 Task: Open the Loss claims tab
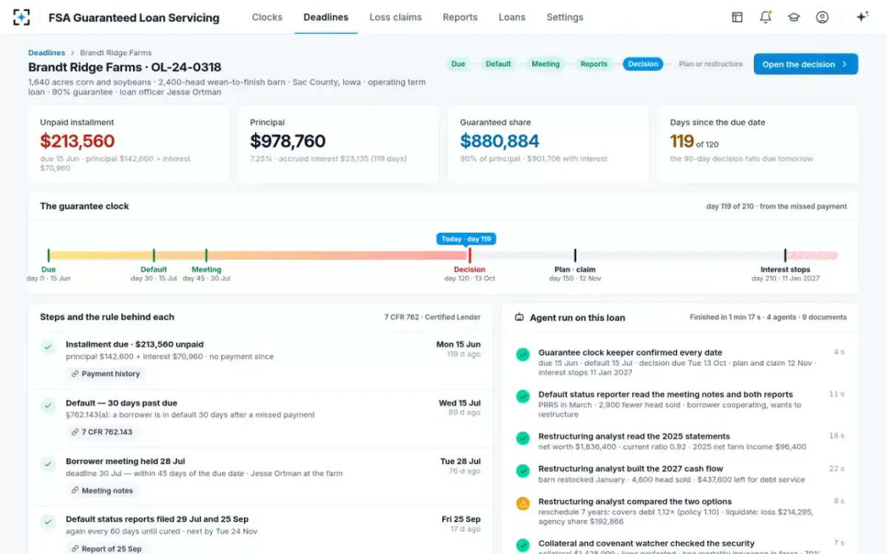click(x=395, y=17)
